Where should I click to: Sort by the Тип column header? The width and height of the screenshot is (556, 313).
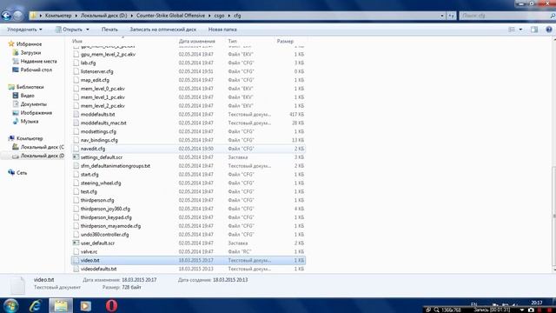pyautogui.click(x=232, y=41)
